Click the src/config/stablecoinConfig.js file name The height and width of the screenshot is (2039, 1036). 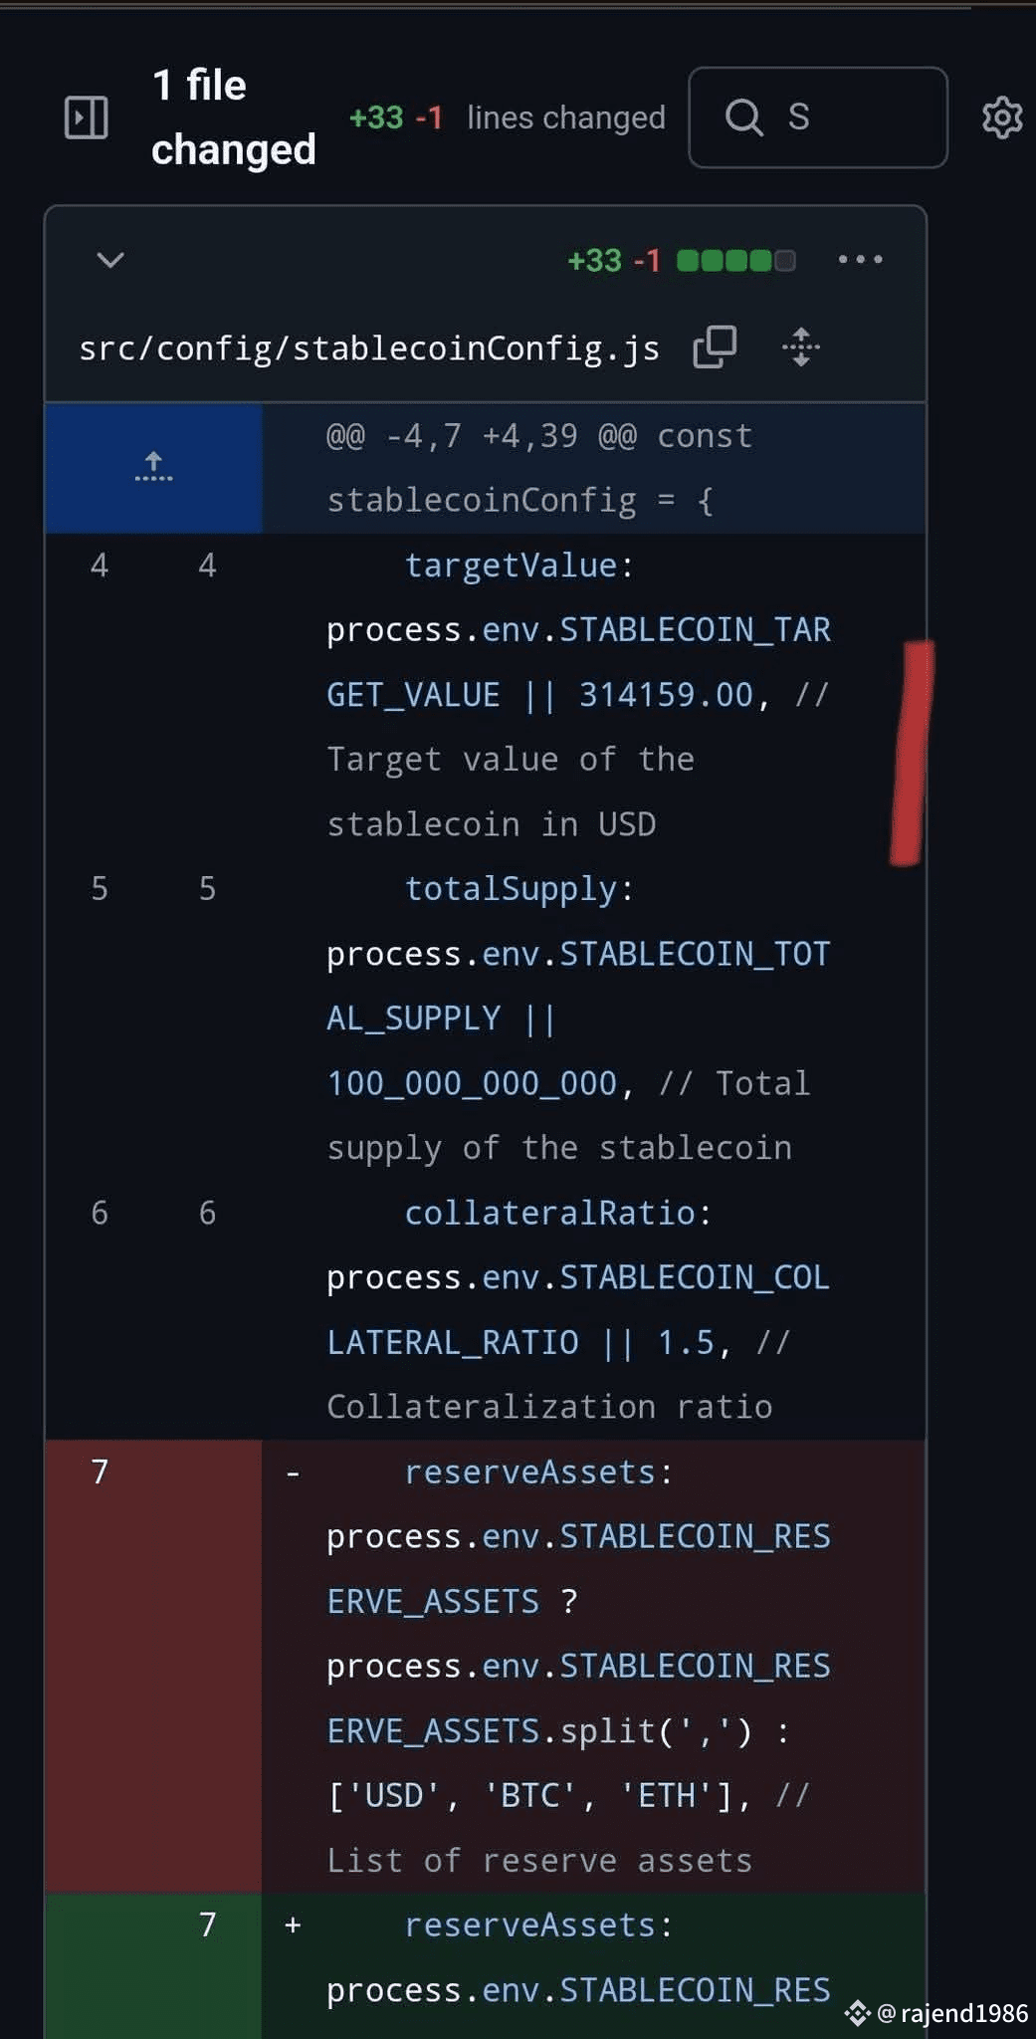click(369, 348)
